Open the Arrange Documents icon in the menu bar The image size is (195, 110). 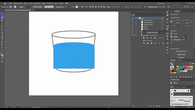67,3
